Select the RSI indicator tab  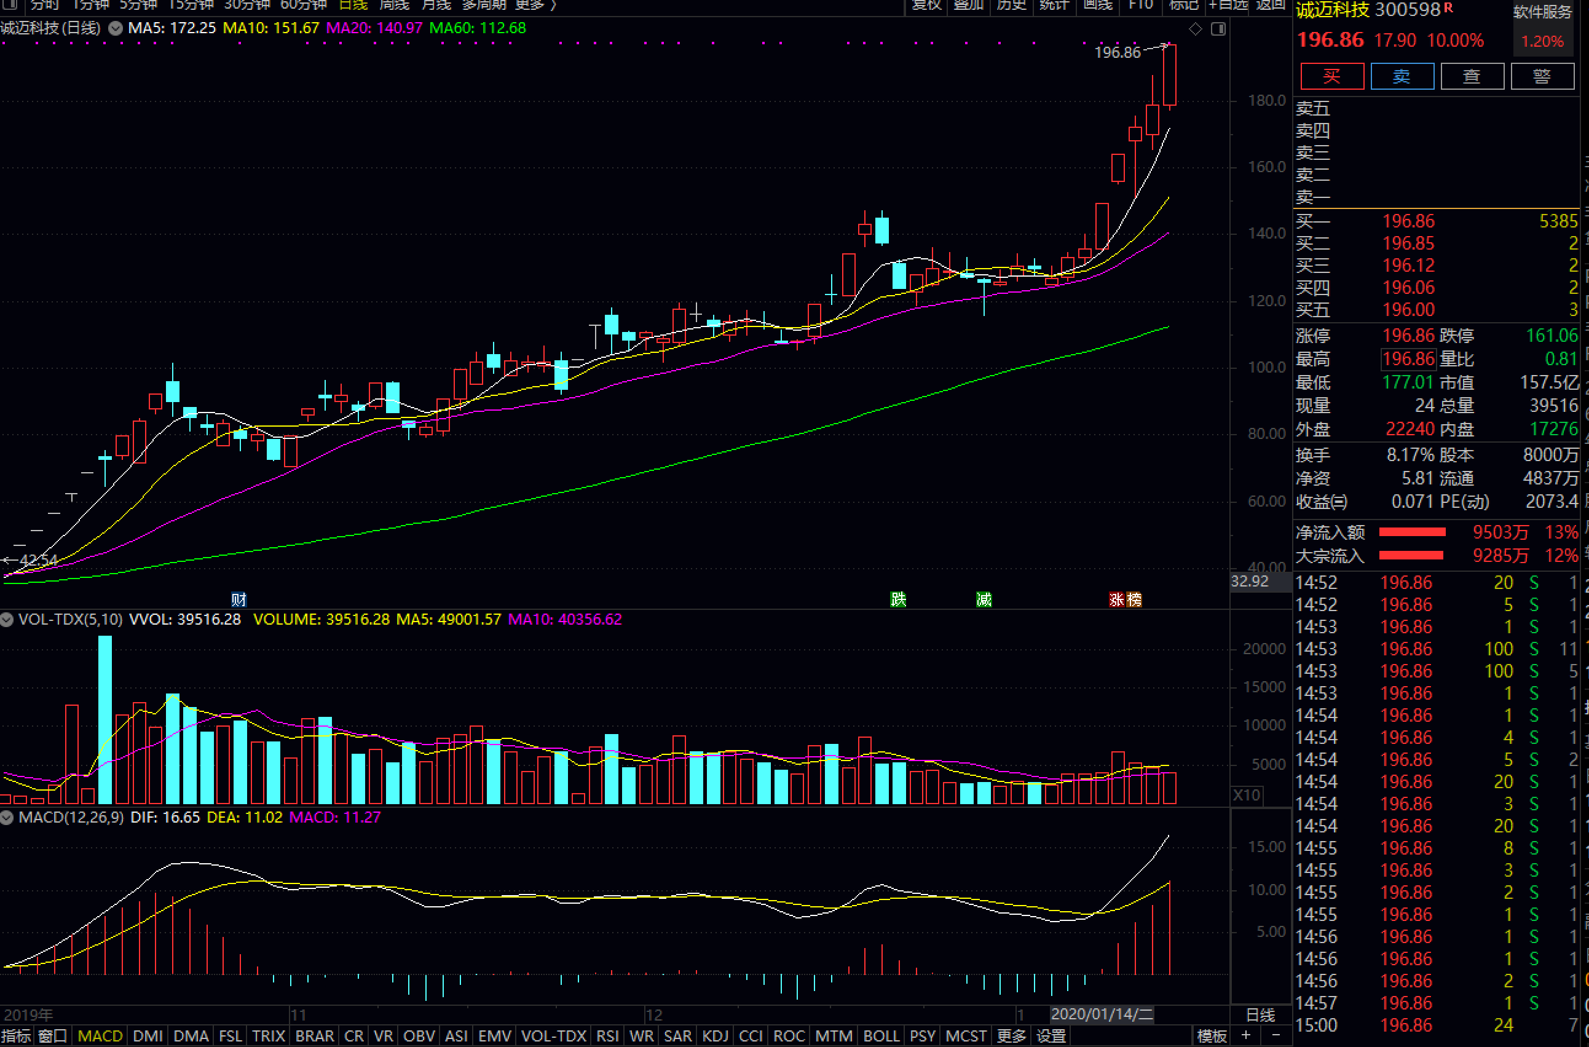pyautogui.click(x=607, y=1036)
